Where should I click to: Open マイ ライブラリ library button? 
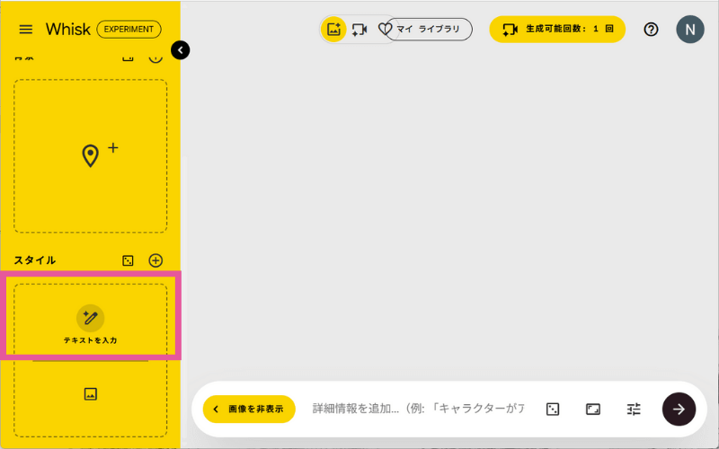click(x=428, y=30)
